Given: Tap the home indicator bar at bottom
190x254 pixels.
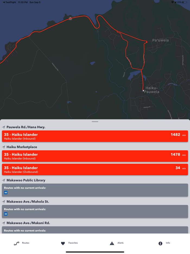Looking at the screenshot, I should point(95,252).
